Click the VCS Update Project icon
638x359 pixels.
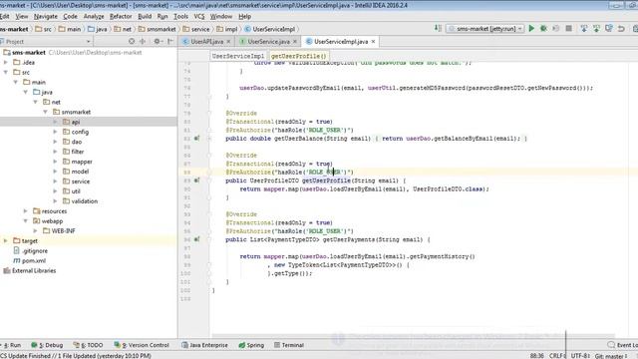(584, 29)
